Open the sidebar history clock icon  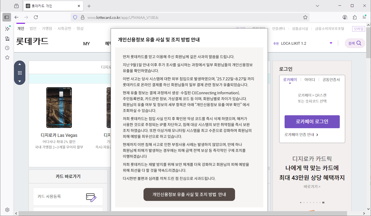coord(7,48)
